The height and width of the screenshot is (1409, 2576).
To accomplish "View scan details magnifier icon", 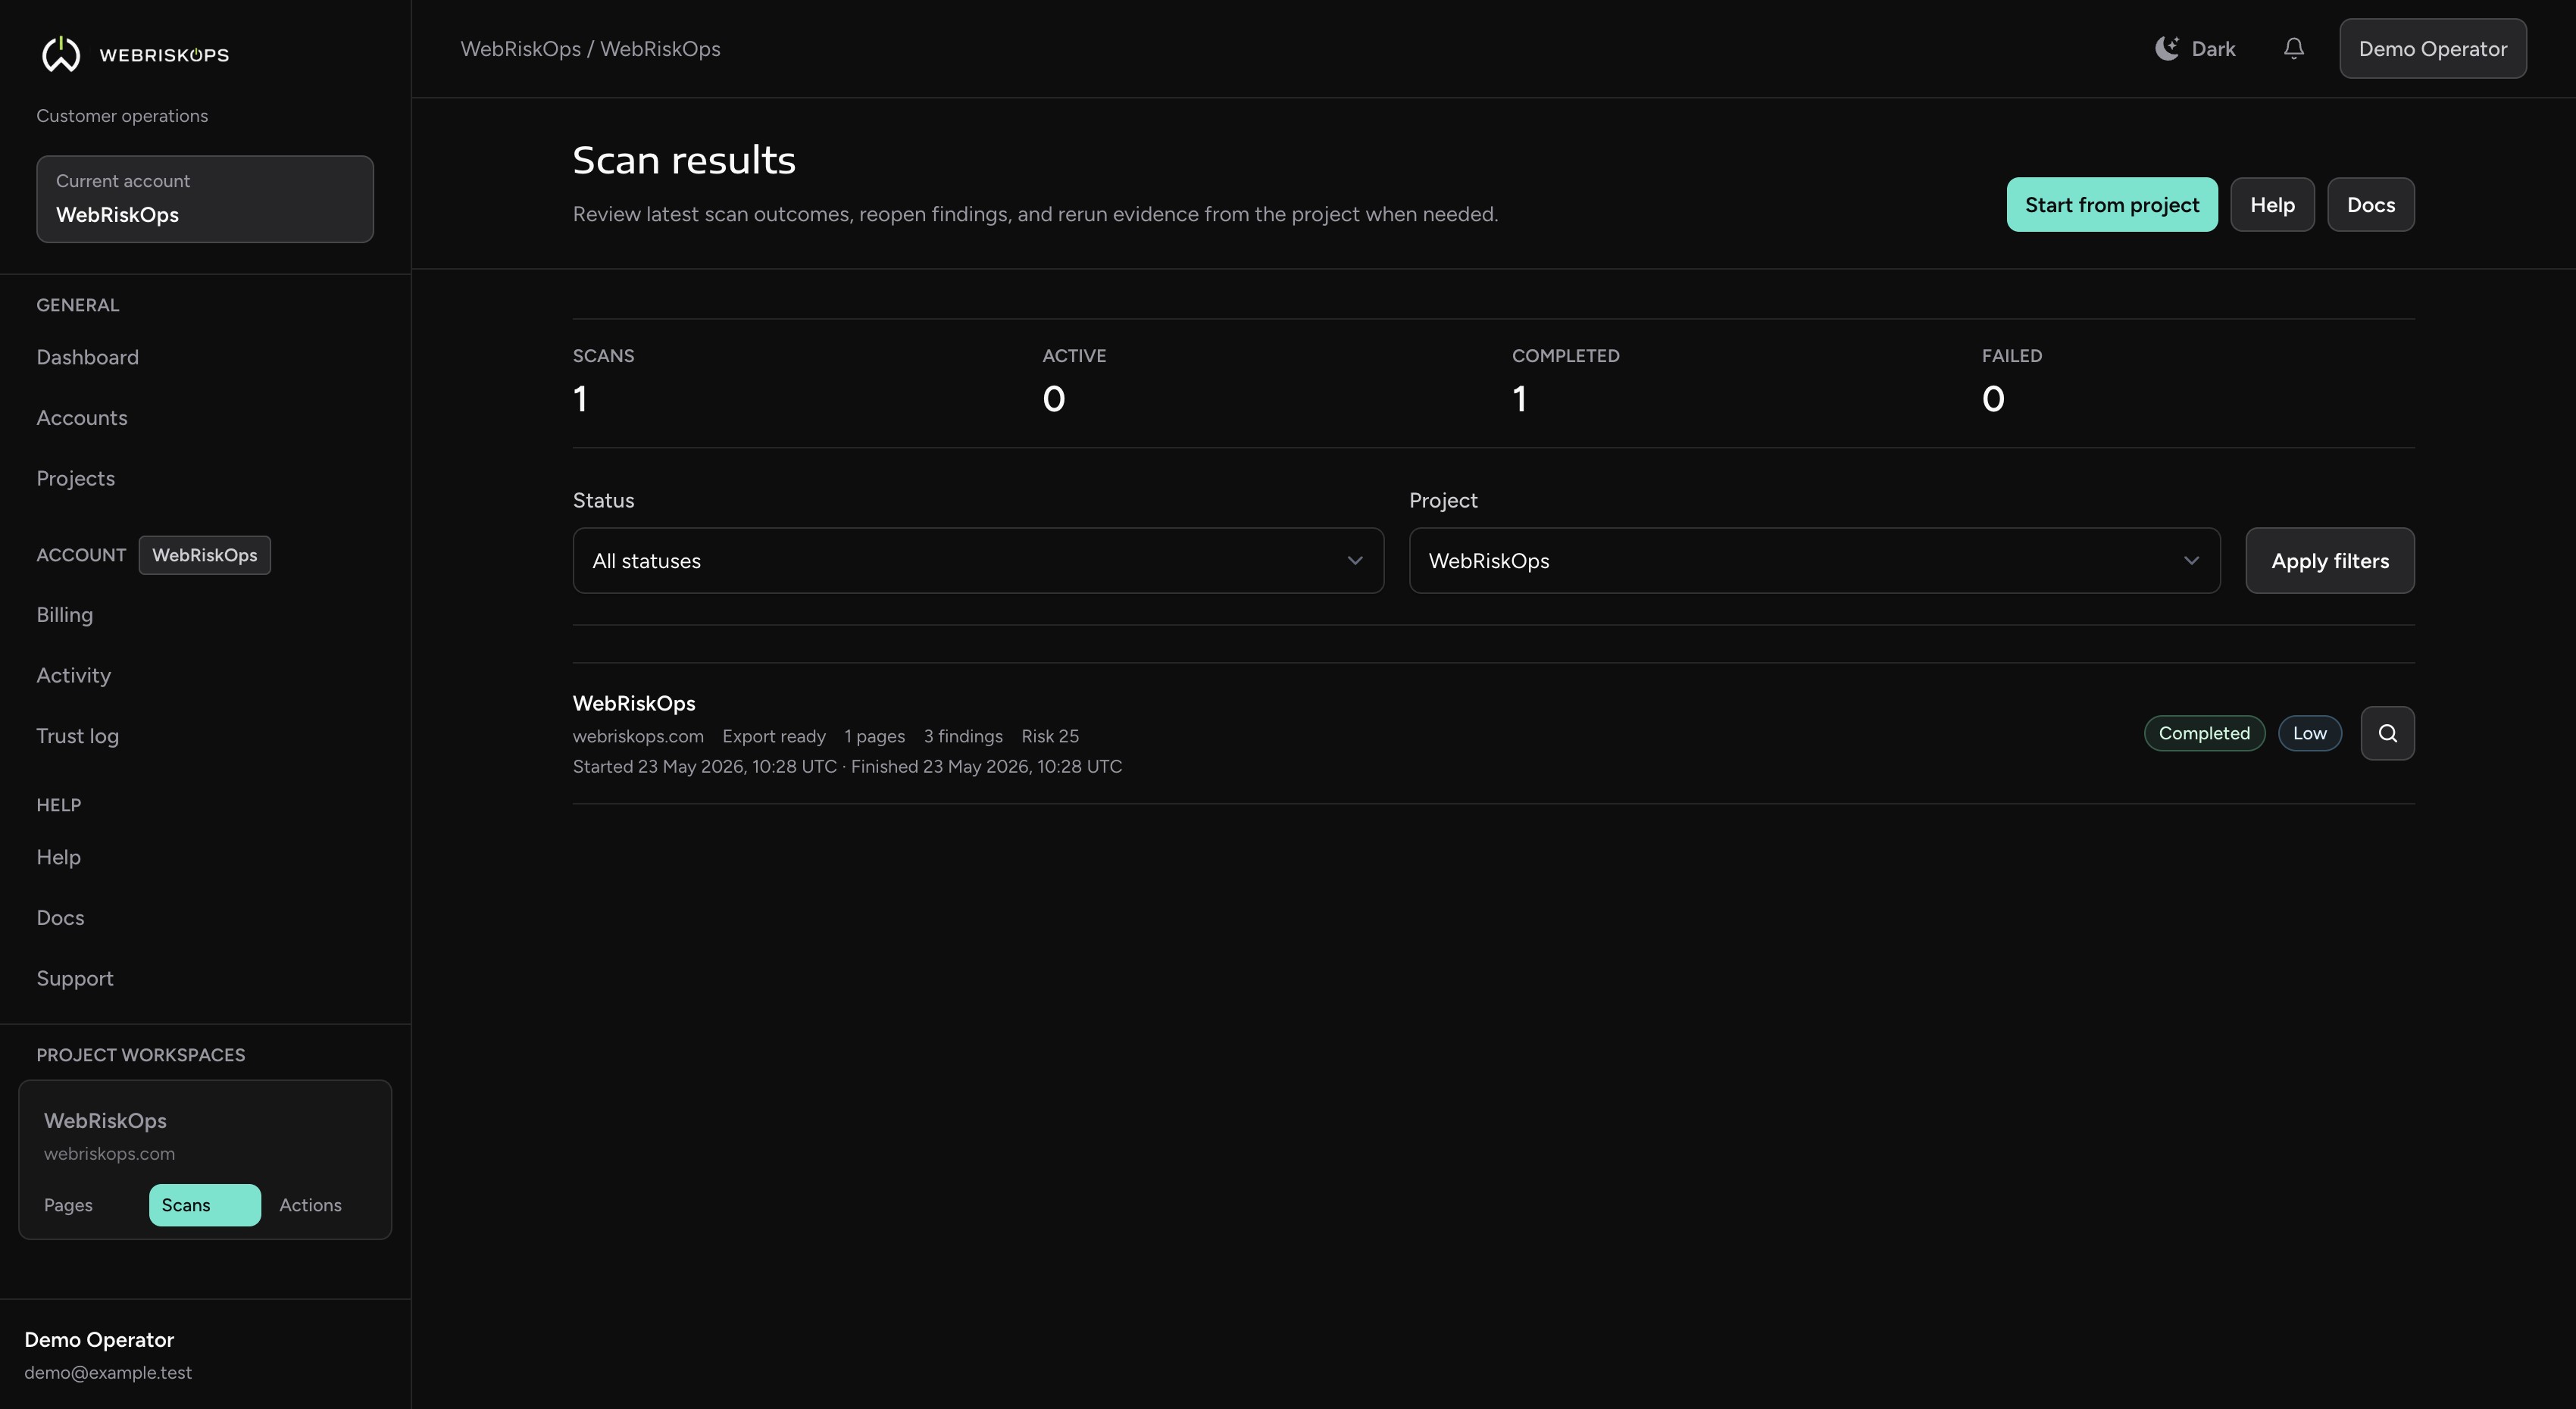I will tap(2387, 733).
